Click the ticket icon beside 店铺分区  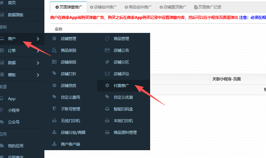point(107,62)
